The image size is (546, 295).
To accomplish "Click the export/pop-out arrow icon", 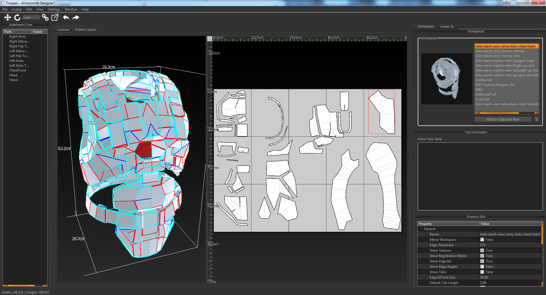I will 55,18.
